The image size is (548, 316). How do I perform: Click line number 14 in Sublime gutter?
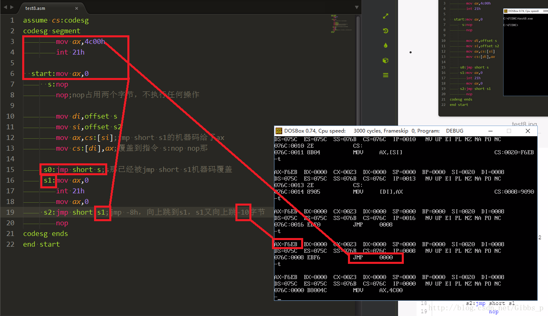[10, 159]
